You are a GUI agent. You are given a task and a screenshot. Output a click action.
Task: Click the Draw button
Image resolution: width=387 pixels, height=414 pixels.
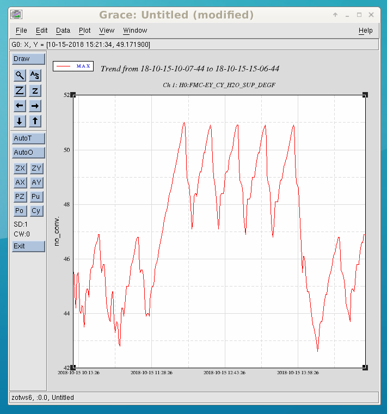pos(28,59)
